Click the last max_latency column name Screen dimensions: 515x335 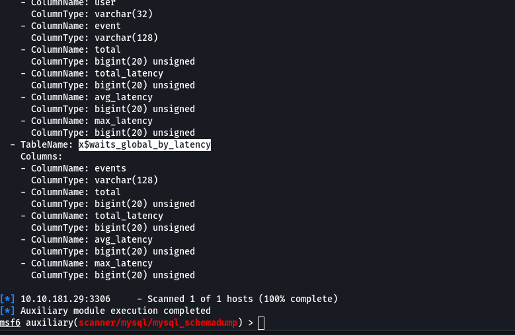pos(124,263)
